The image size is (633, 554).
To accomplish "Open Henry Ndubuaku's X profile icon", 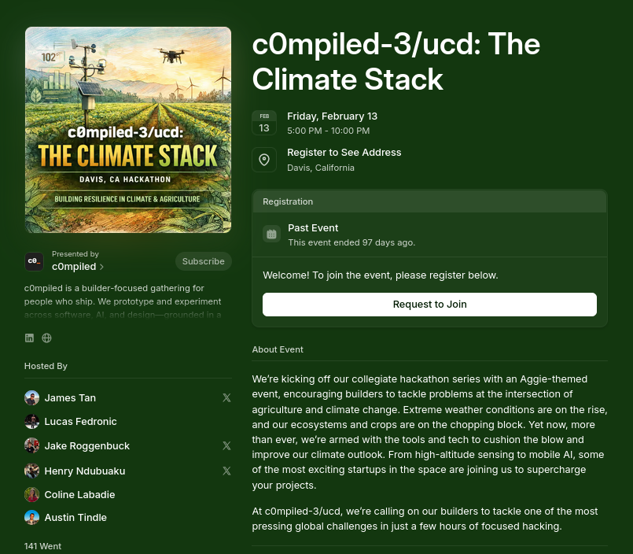I will (227, 471).
